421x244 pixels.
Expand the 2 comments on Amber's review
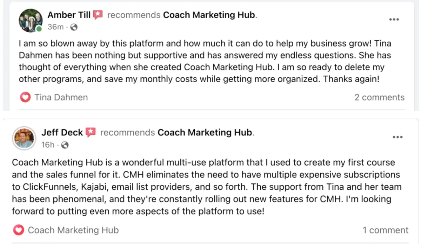(x=379, y=97)
